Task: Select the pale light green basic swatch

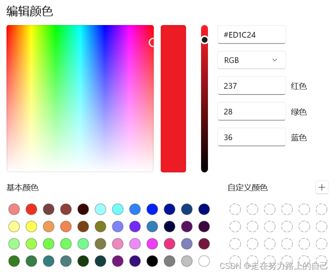Action: [14, 244]
